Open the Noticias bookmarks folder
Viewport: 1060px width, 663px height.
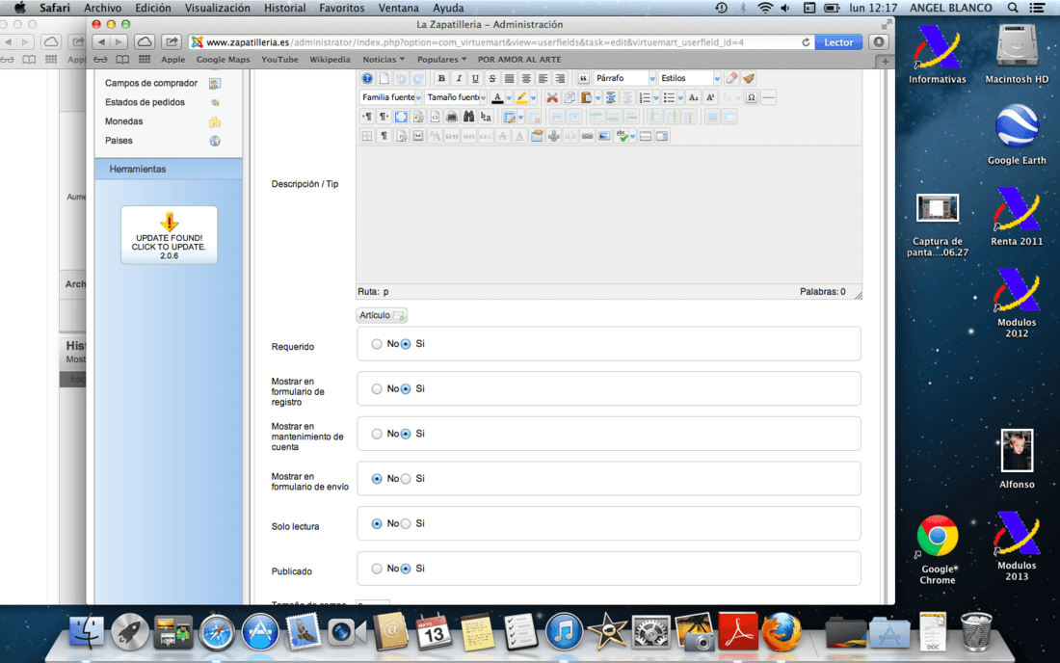384,60
